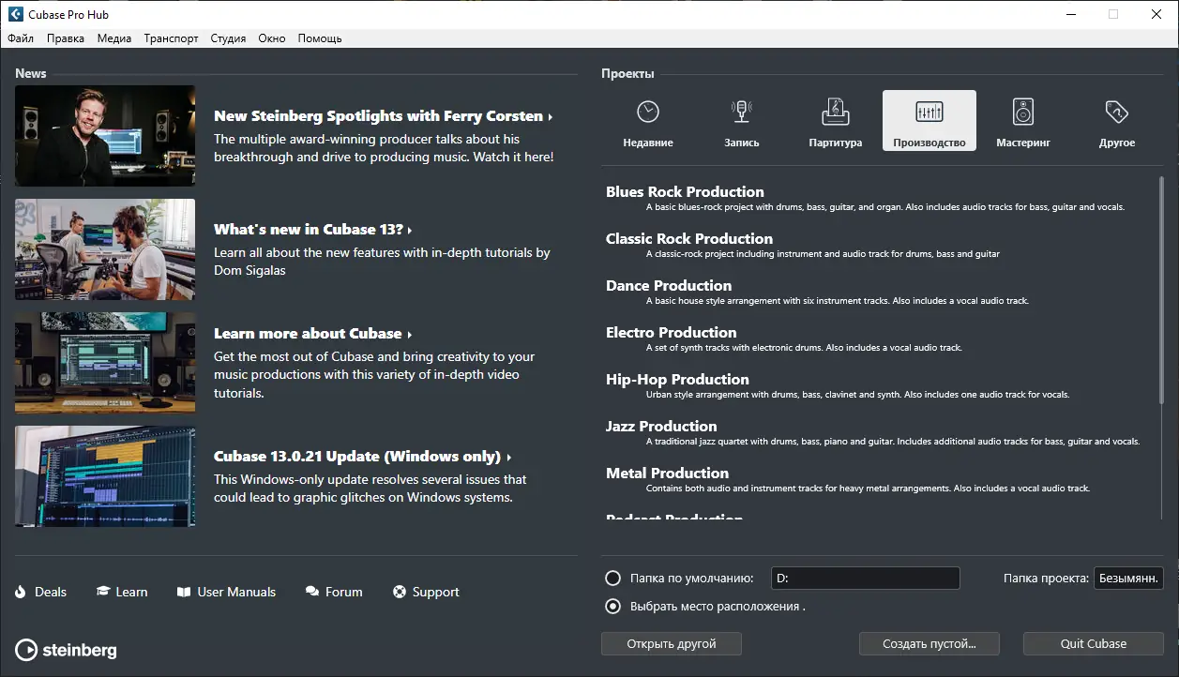Click the Другое tag icon
The width and height of the screenshot is (1179, 677).
pos(1116,111)
